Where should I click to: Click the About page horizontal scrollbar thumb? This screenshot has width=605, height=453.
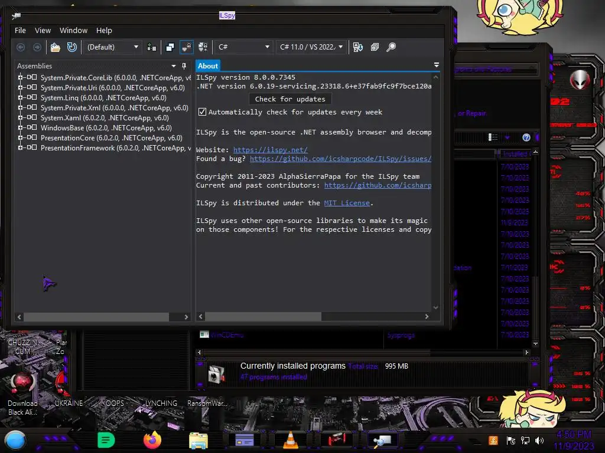coord(263,317)
